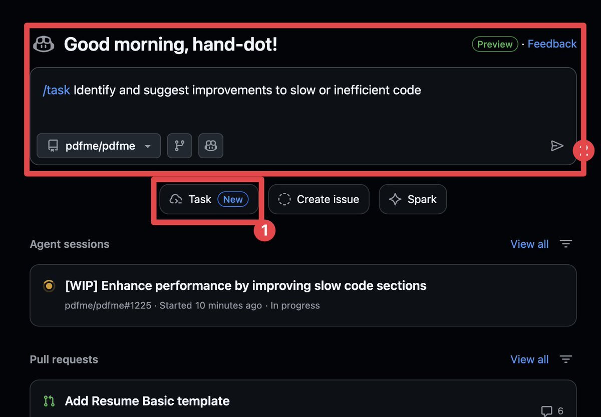This screenshot has height=417, width=601.
Task: Click the comment count icon on pull request
Action: (547, 411)
